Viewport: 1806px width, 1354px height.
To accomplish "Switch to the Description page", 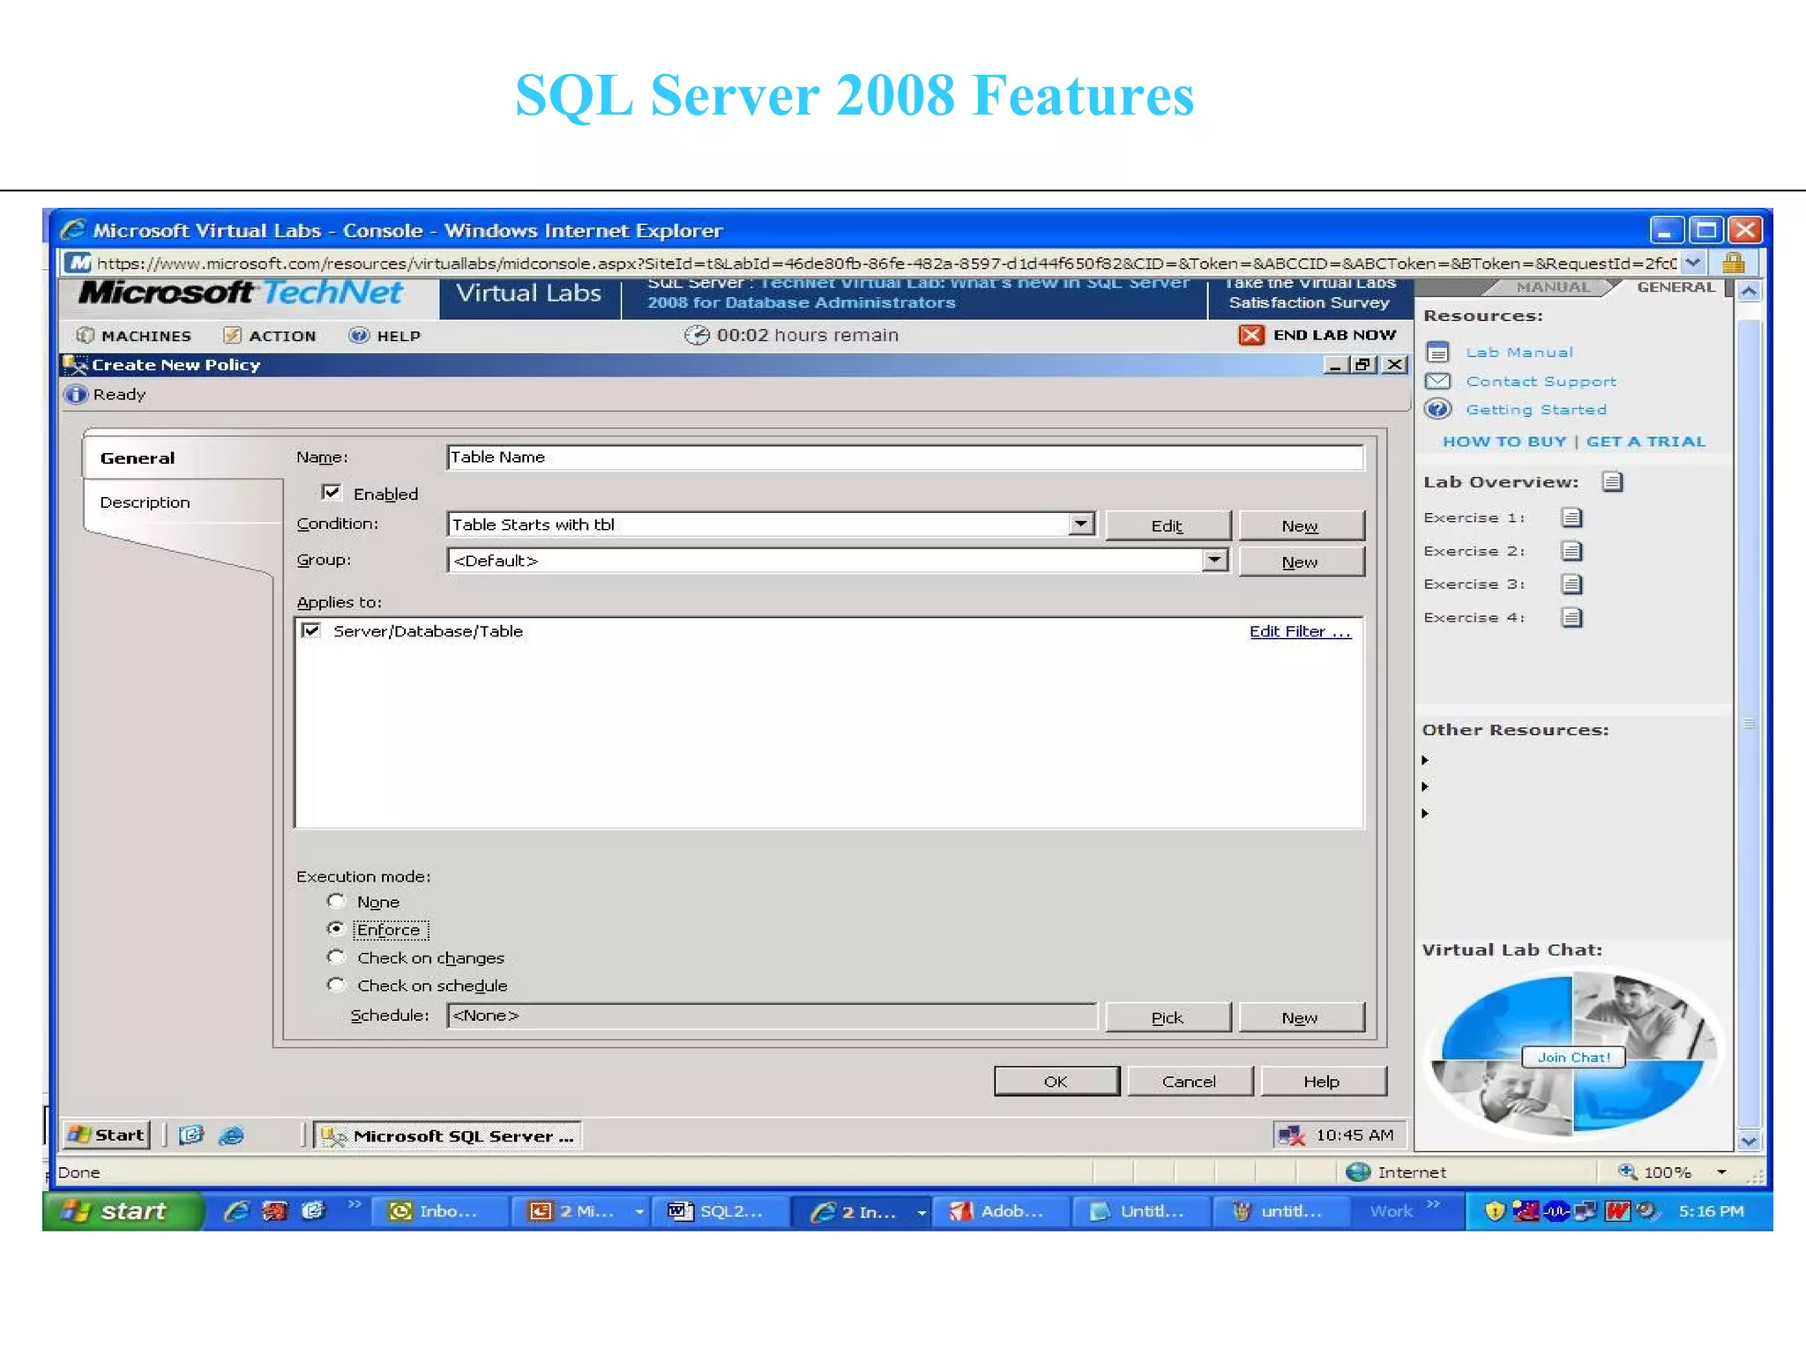I will click(145, 502).
